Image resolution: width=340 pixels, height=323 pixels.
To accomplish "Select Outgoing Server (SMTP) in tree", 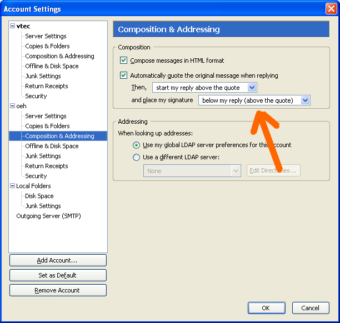I will click(48, 216).
